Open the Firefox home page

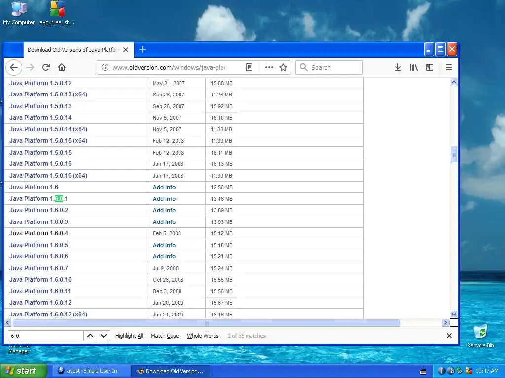62,67
